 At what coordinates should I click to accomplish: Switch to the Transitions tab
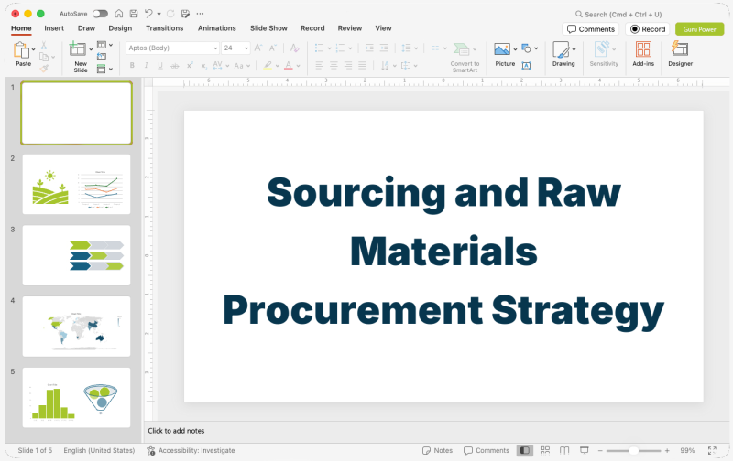[x=165, y=28]
